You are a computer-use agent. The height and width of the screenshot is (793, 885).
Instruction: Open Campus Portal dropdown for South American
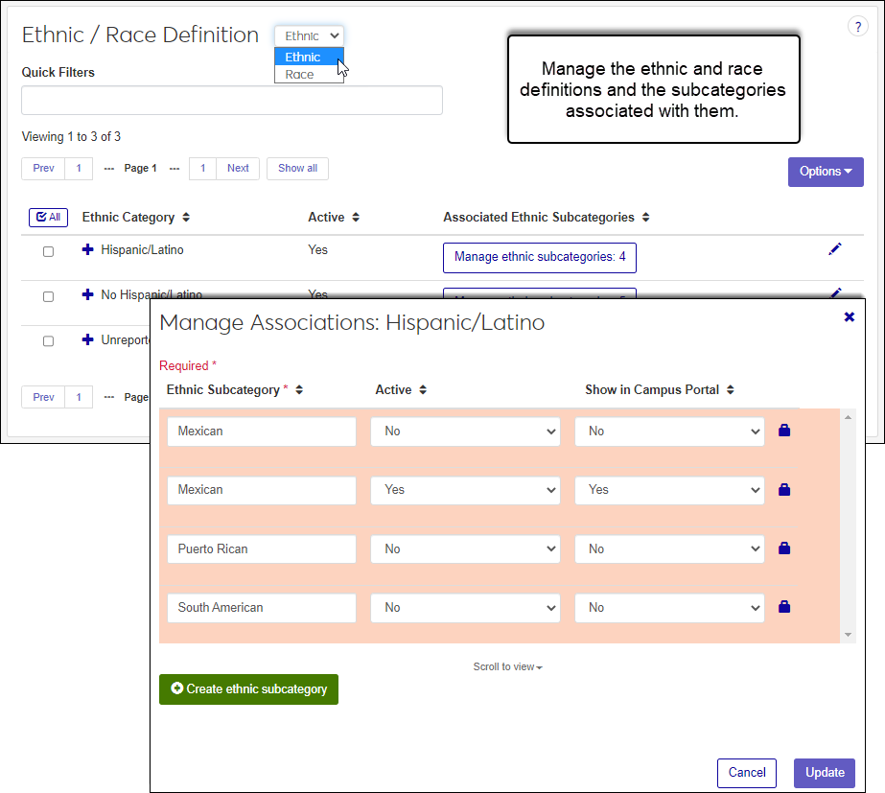click(x=669, y=608)
